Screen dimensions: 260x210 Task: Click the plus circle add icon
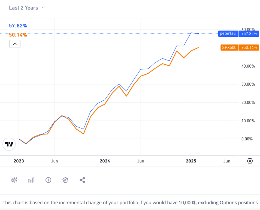point(48,180)
